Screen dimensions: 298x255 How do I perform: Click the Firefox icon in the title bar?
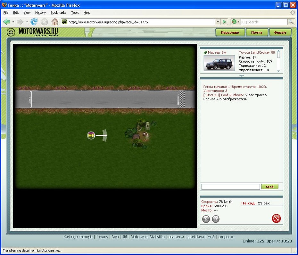tap(4, 5)
